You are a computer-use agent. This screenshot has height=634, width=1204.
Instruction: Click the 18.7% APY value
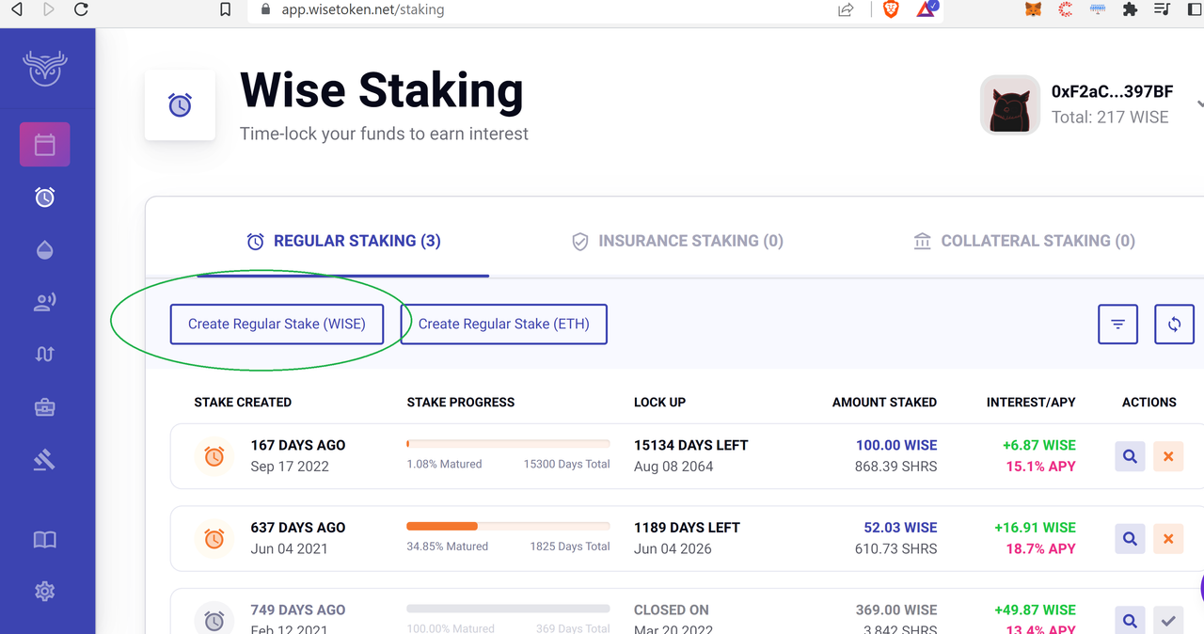pyautogui.click(x=1041, y=548)
